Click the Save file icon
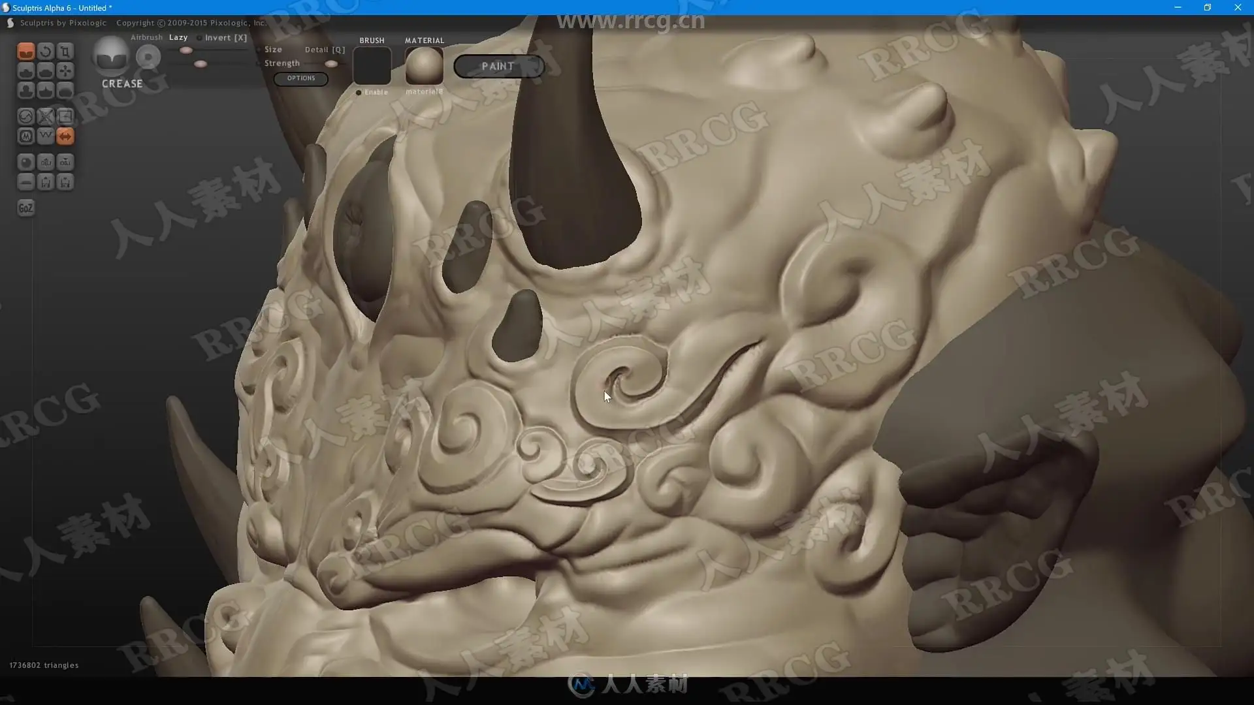The width and height of the screenshot is (1254, 705). click(65, 182)
